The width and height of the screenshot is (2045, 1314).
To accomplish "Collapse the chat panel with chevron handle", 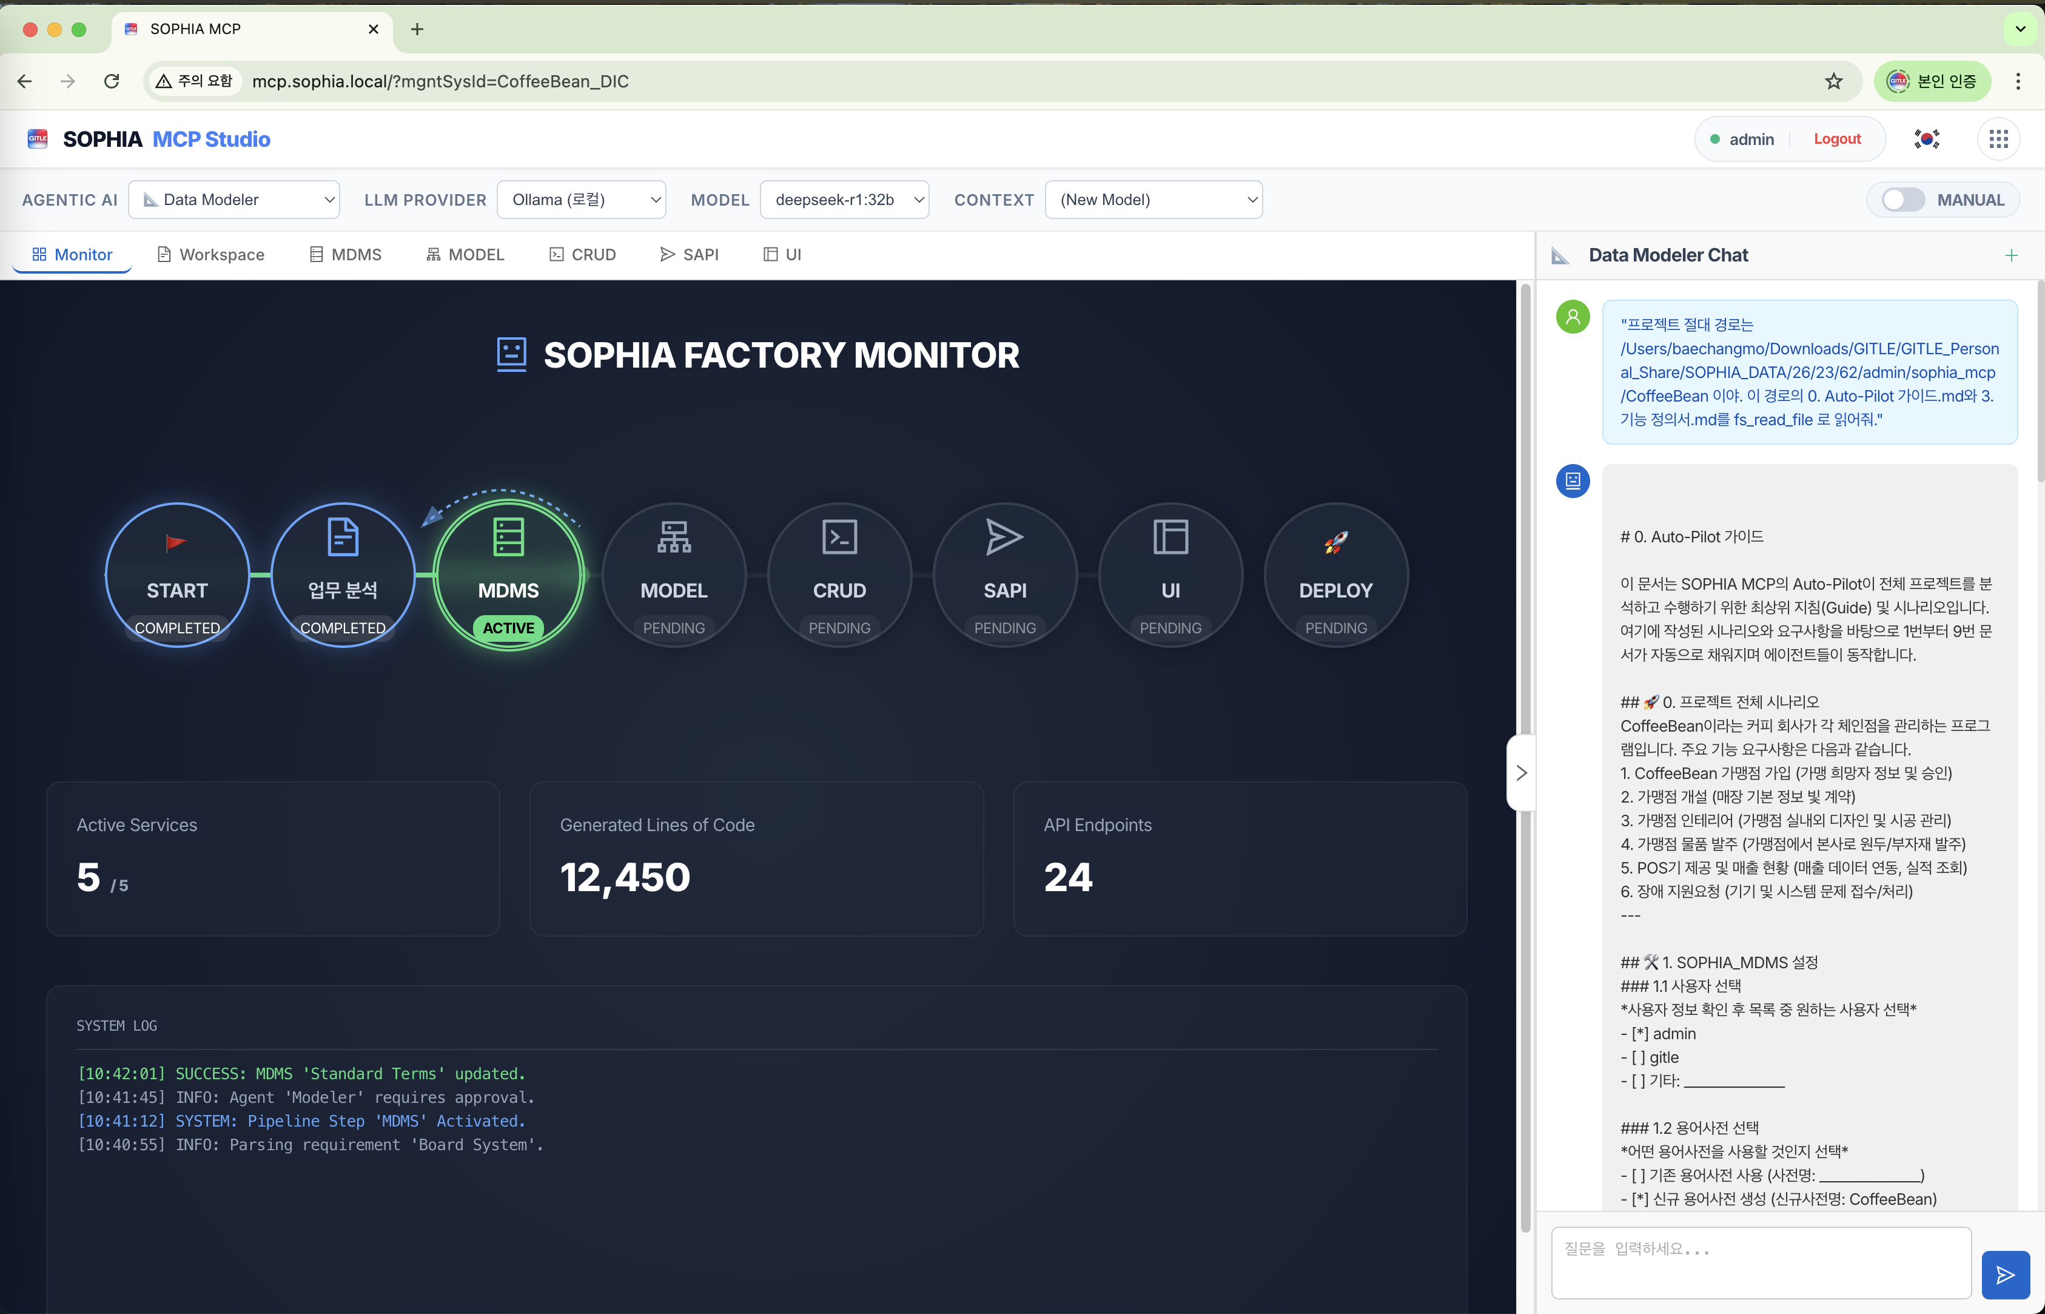I will (1520, 773).
